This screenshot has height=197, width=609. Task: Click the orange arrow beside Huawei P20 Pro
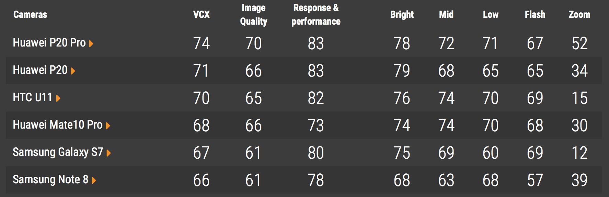point(91,43)
